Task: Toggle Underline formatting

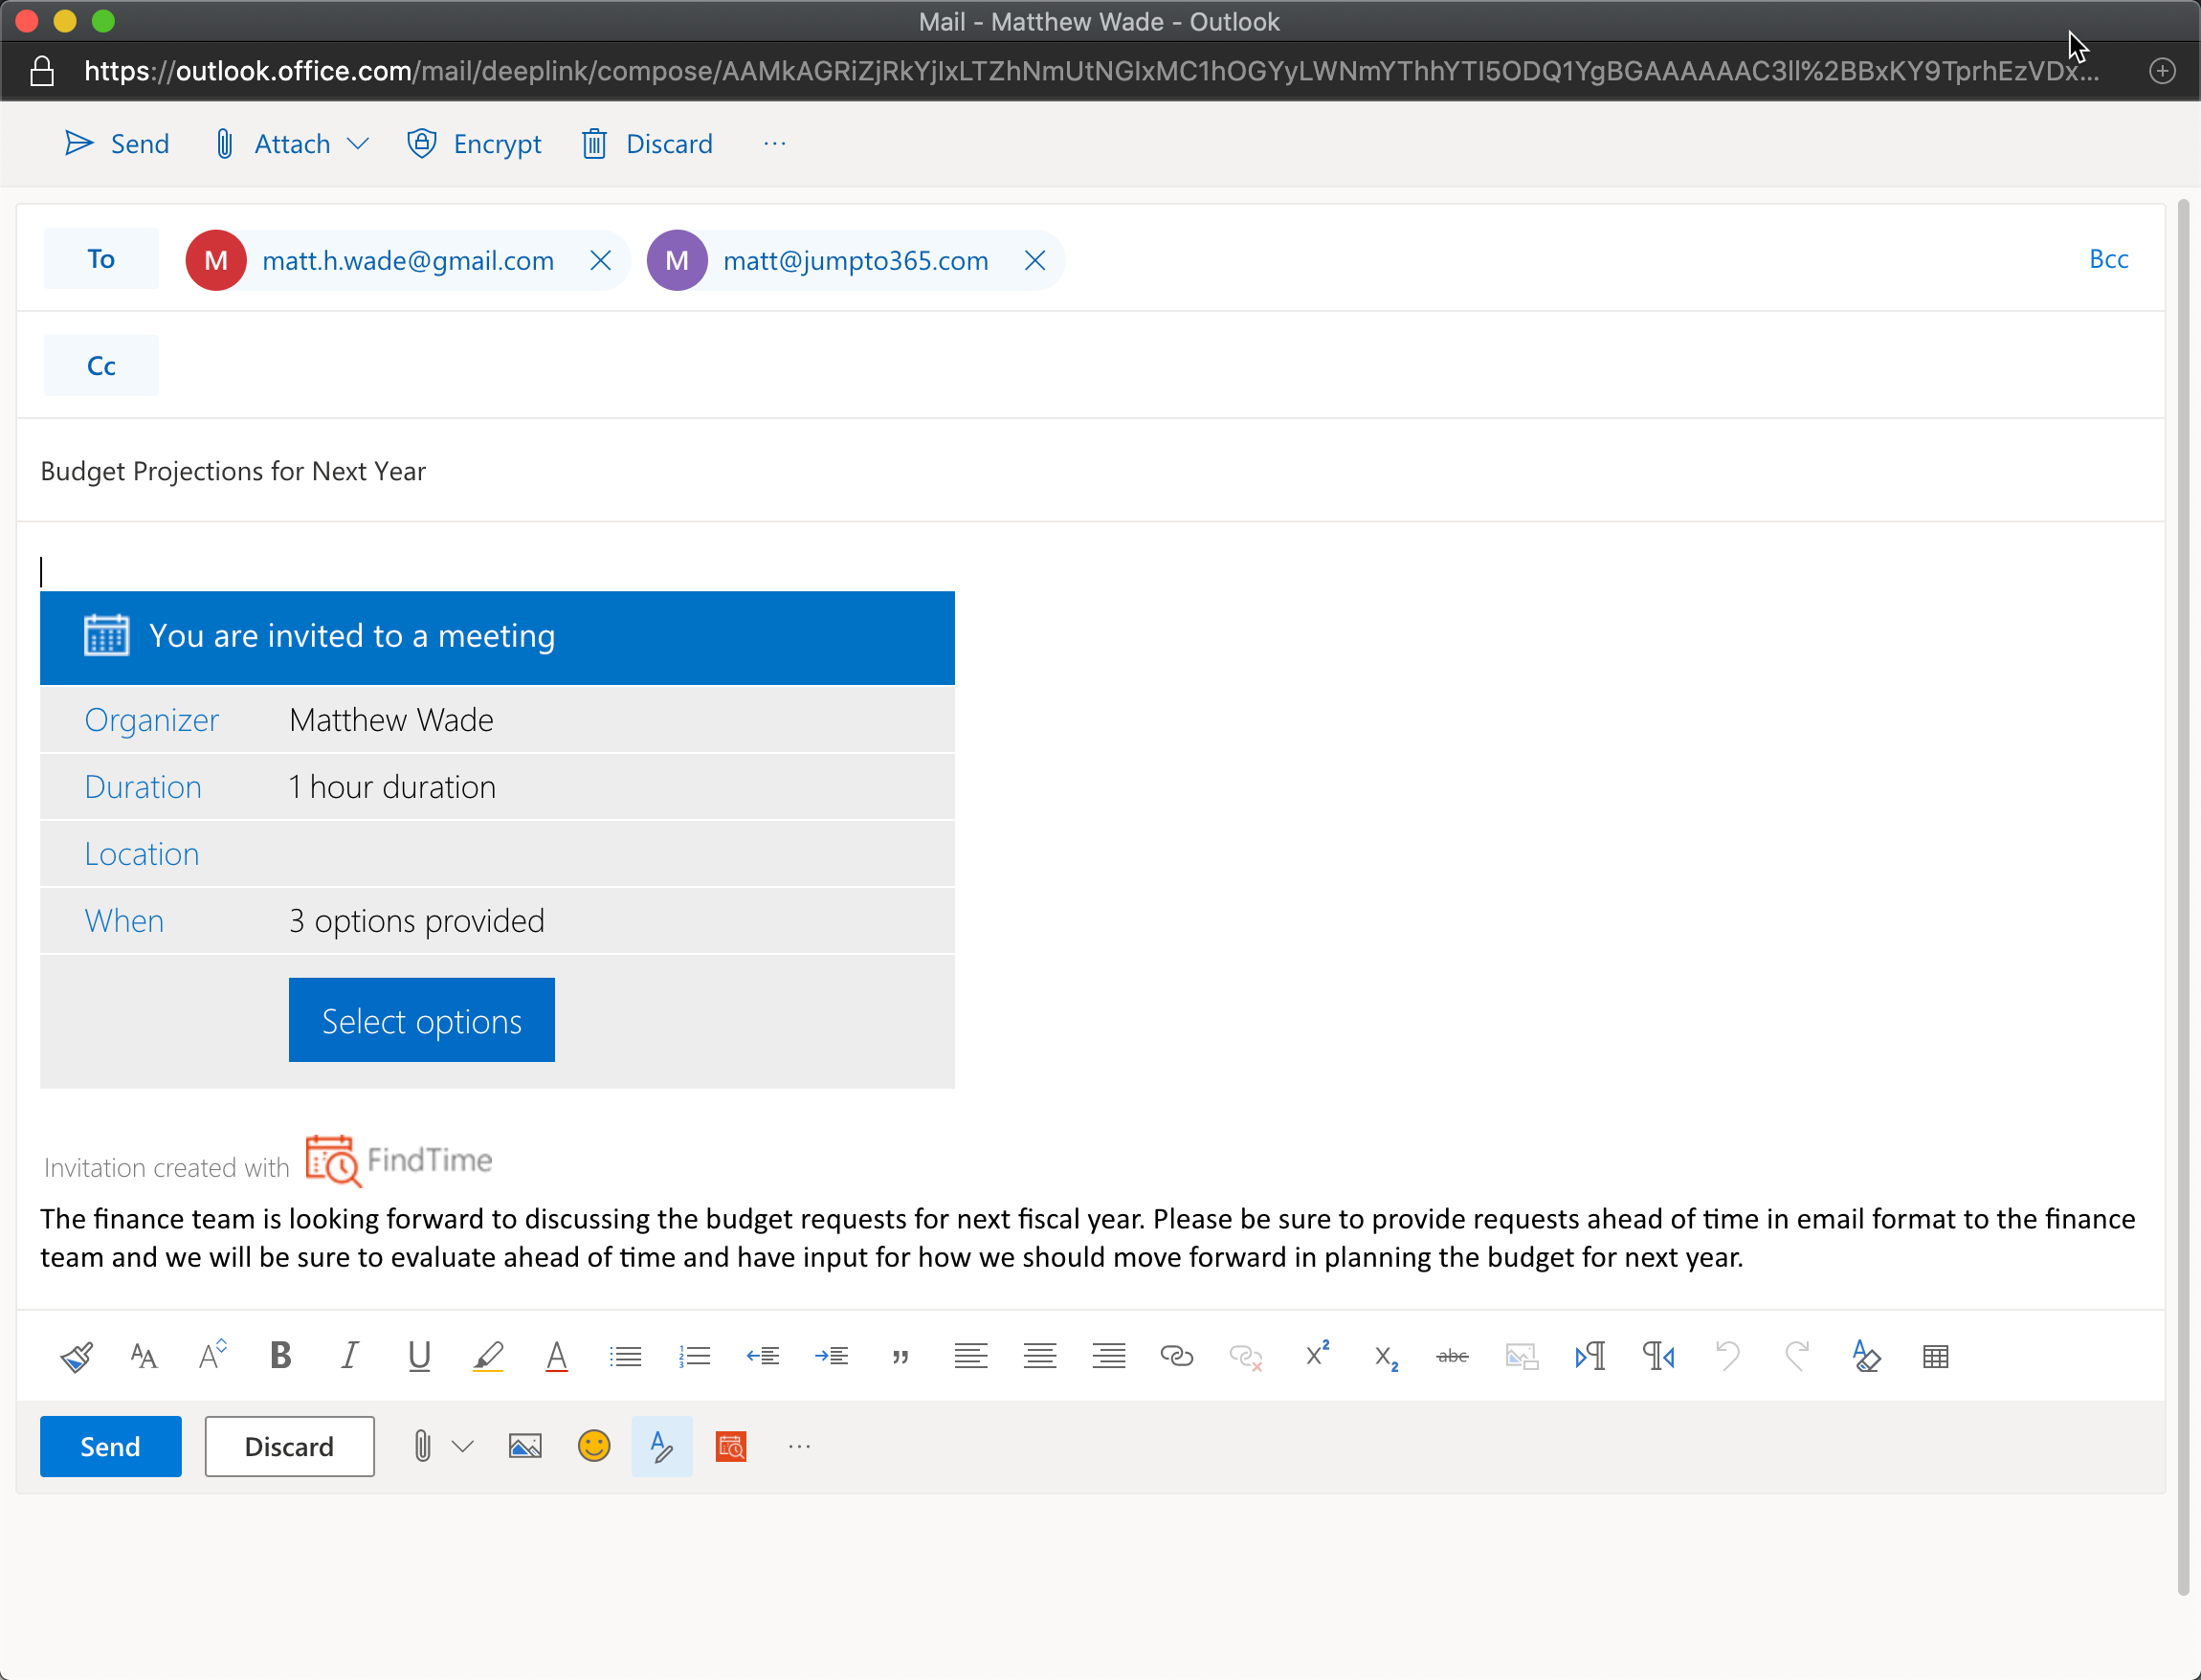Action: coord(419,1356)
